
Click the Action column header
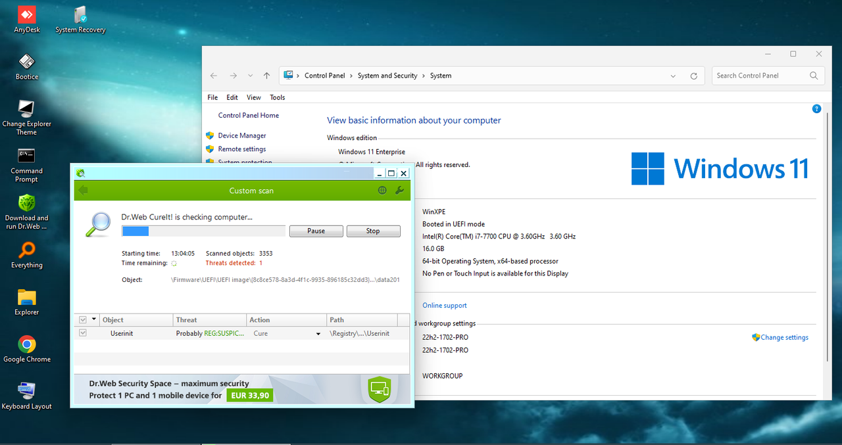287,320
